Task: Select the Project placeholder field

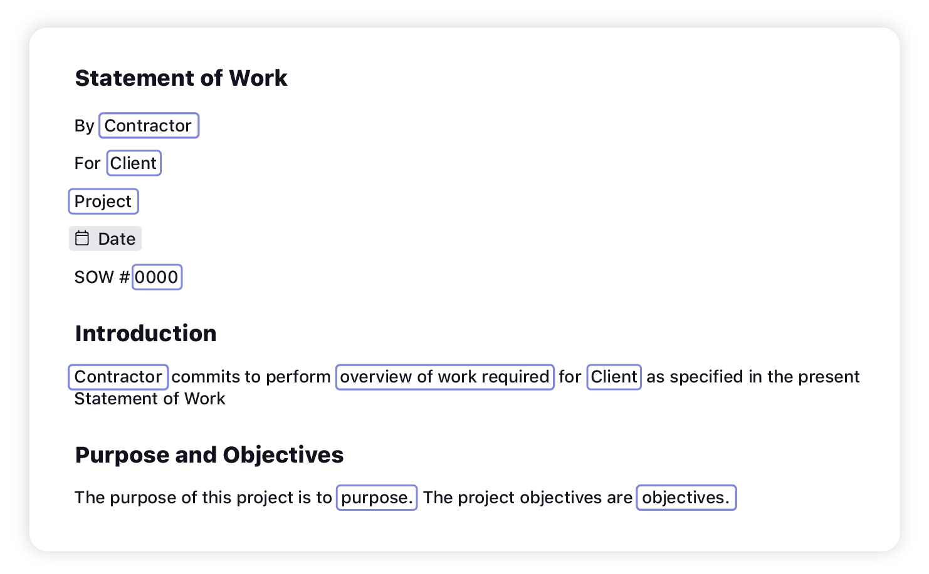Action: pyautogui.click(x=103, y=202)
